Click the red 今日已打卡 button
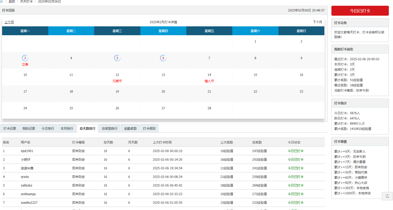The height and width of the screenshot is (210, 393). pos(360,11)
